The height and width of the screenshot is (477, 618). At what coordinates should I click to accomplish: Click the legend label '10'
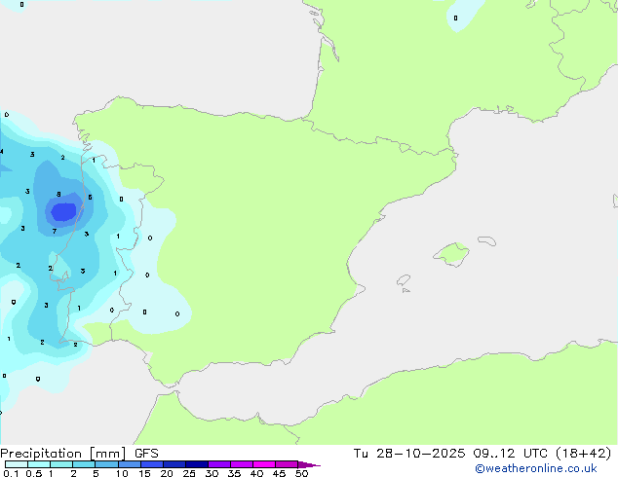tap(122, 473)
